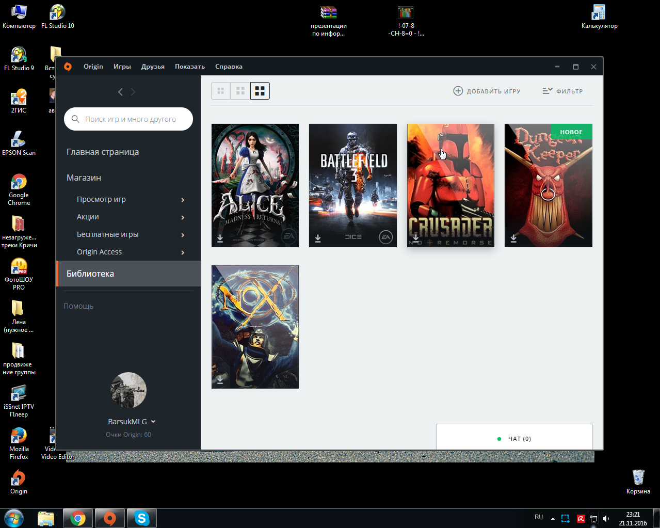Open the Справка menu

click(229, 67)
